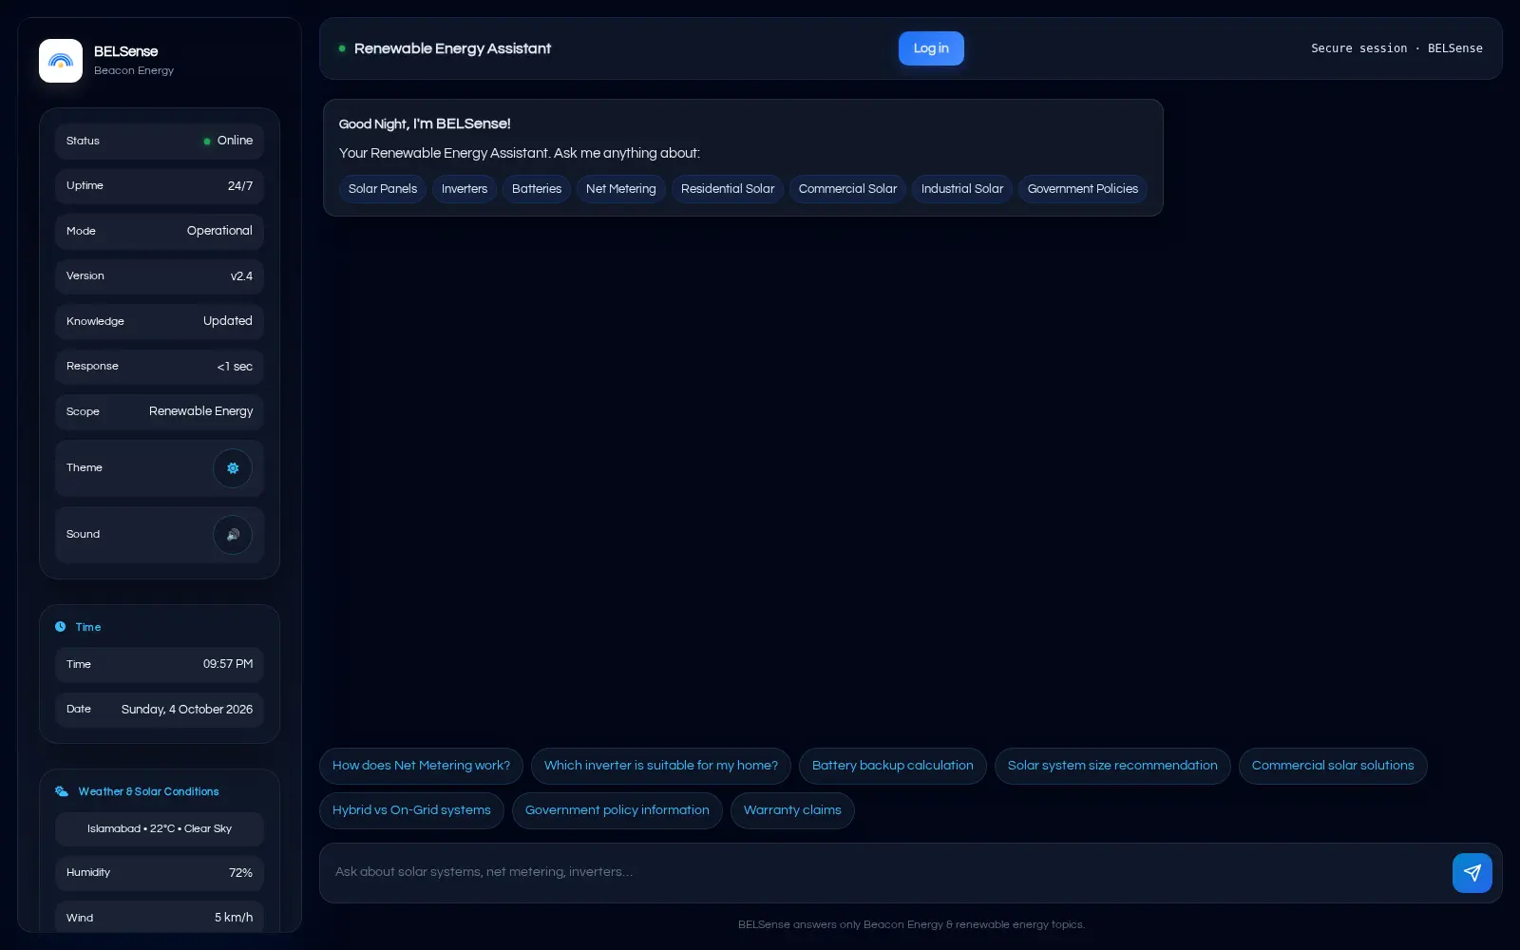1520x950 pixels.
Task: Select Commercial Solar topic chip
Action: click(x=847, y=189)
